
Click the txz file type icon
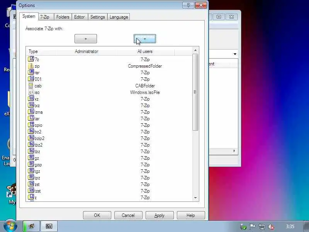(31, 105)
